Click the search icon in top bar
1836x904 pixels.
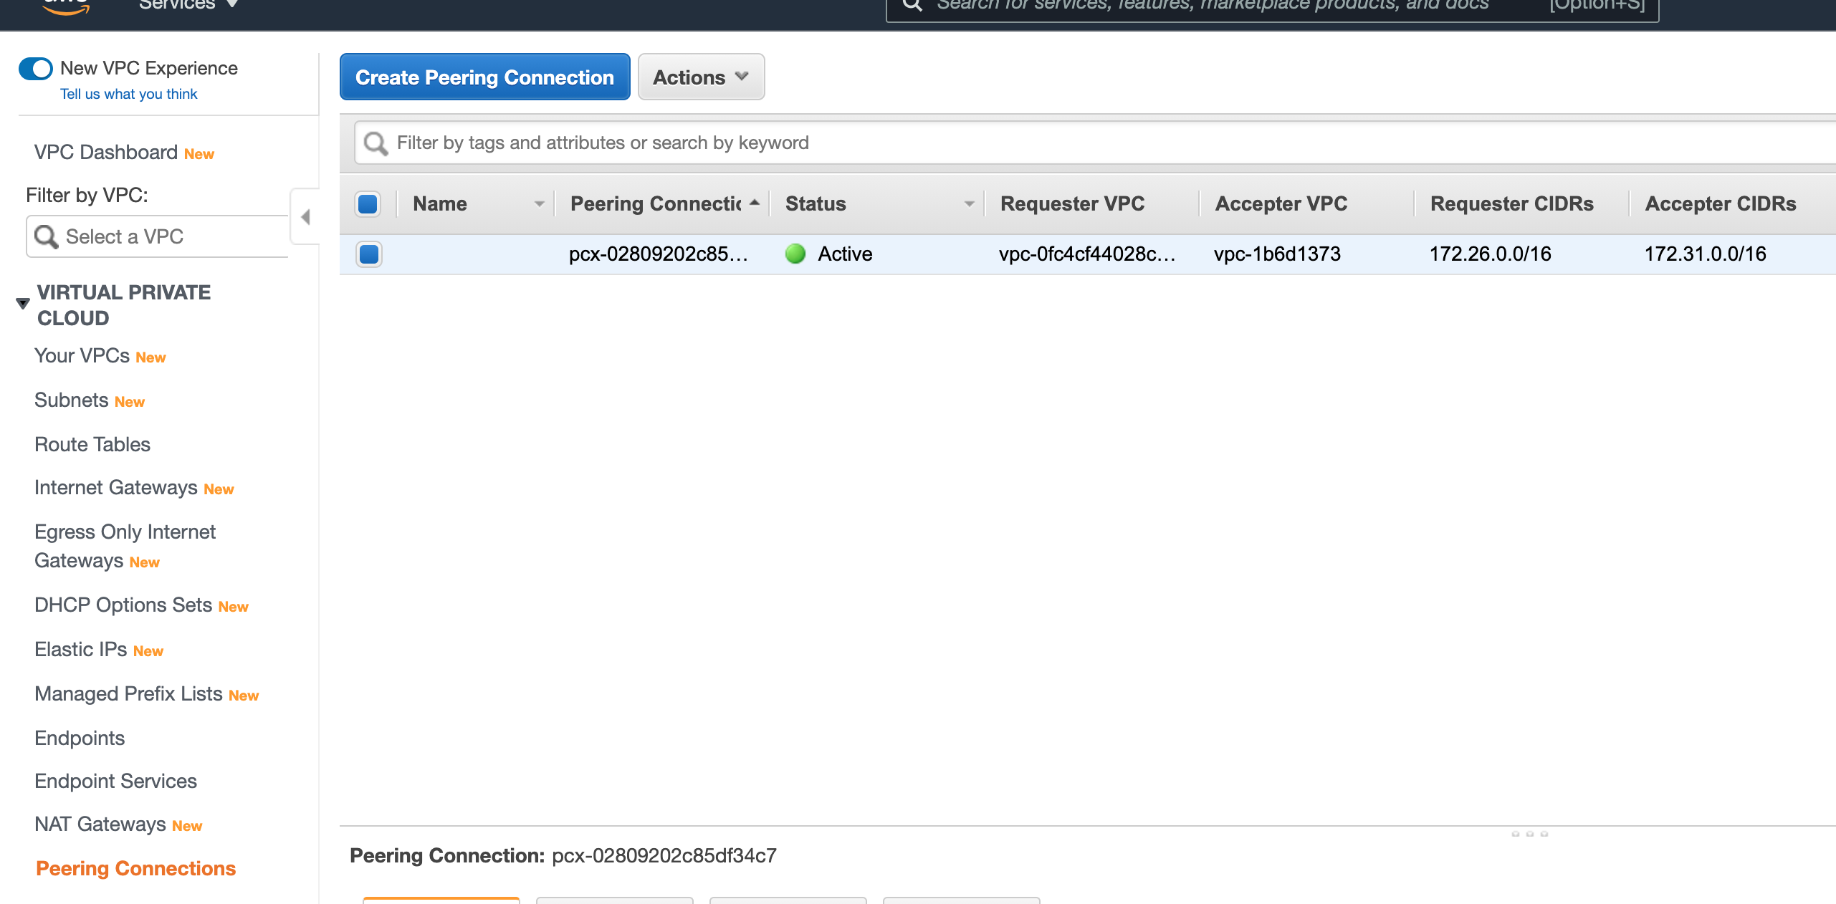912,5
